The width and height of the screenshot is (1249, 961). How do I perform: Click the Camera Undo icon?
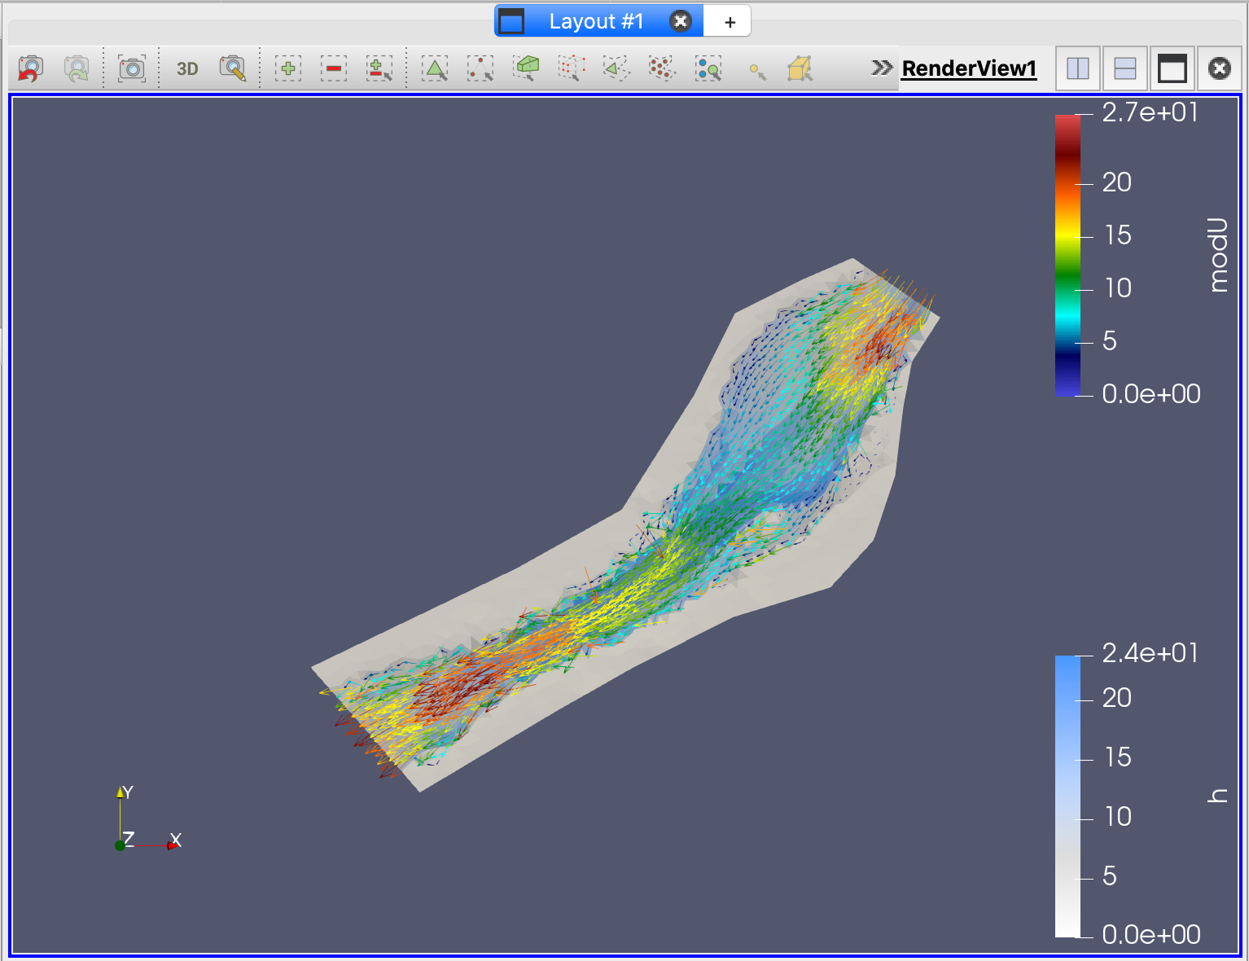click(x=30, y=68)
